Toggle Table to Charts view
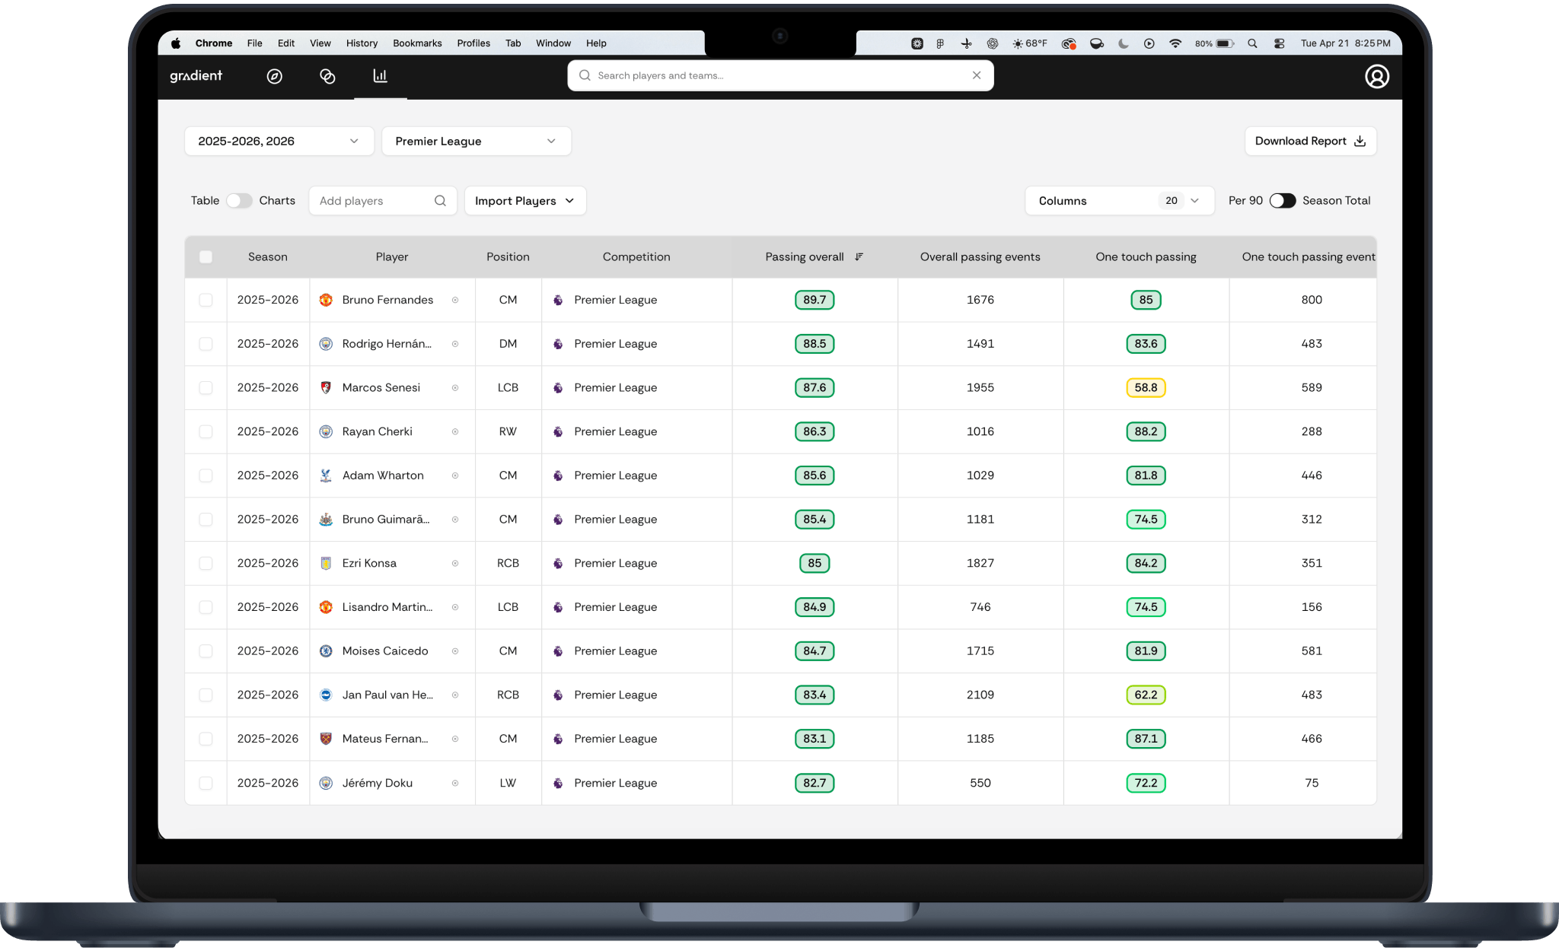 (239, 201)
